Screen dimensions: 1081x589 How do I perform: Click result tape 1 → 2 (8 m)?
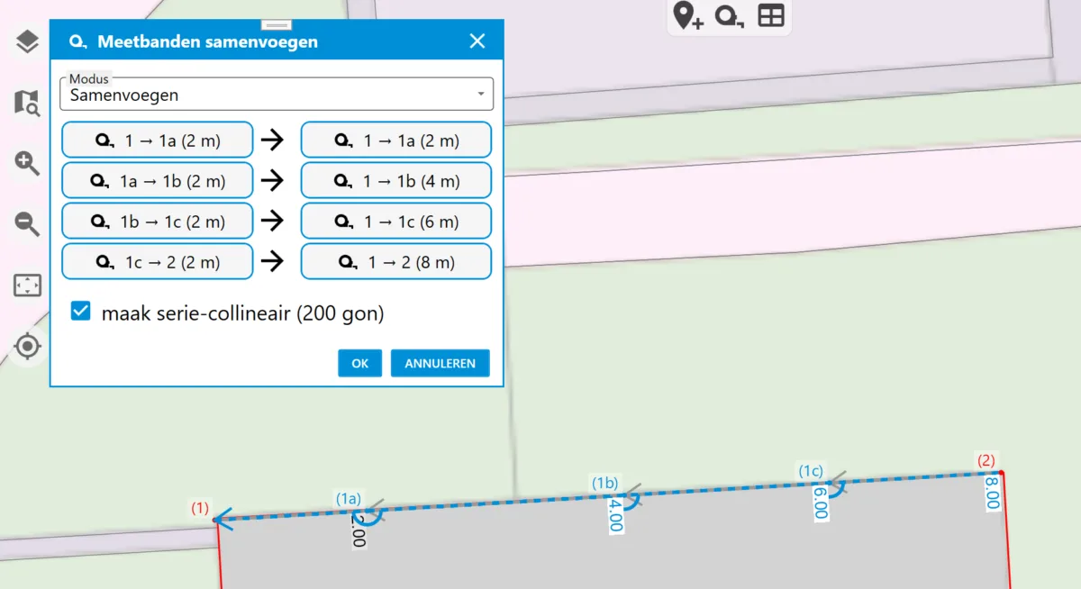click(396, 262)
